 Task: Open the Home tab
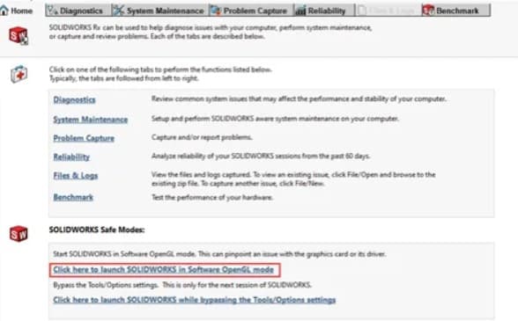click(x=17, y=11)
